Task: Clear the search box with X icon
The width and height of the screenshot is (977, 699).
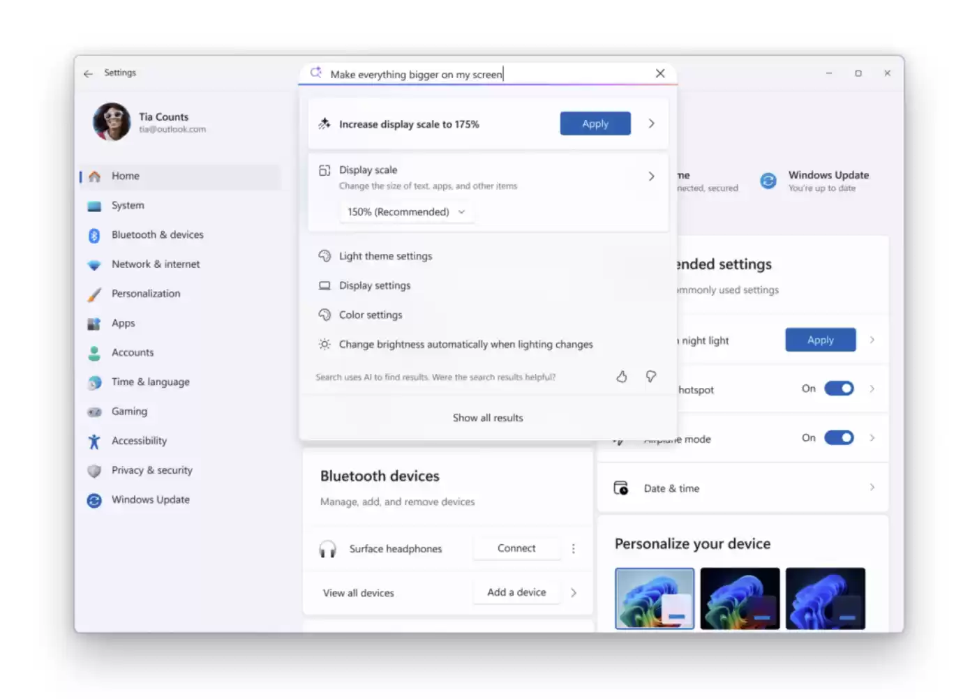Action: point(659,73)
